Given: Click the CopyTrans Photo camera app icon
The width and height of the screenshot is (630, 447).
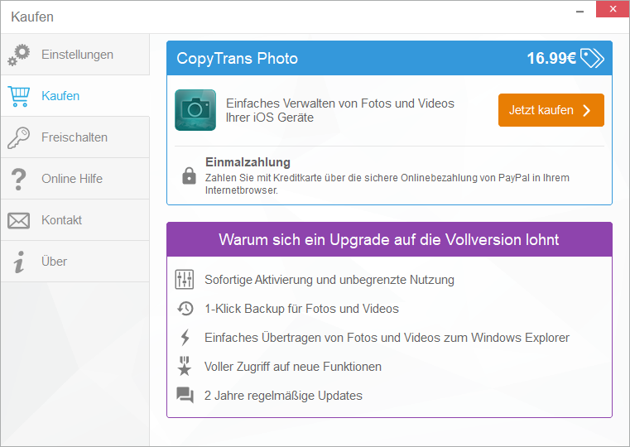Looking at the screenshot, I should [195, 110].
